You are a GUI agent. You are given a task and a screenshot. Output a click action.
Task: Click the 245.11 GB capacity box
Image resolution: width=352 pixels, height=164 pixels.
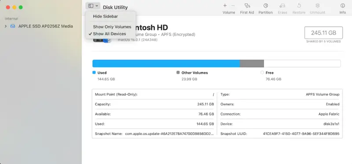(323, 33)
